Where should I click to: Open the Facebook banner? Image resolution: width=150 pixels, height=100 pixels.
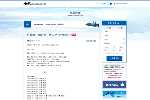[x=114, y=85]
